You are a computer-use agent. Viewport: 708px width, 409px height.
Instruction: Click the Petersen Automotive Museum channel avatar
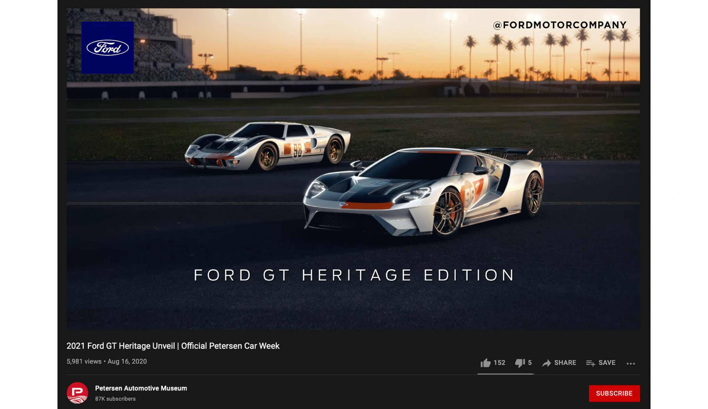point(77,393)
